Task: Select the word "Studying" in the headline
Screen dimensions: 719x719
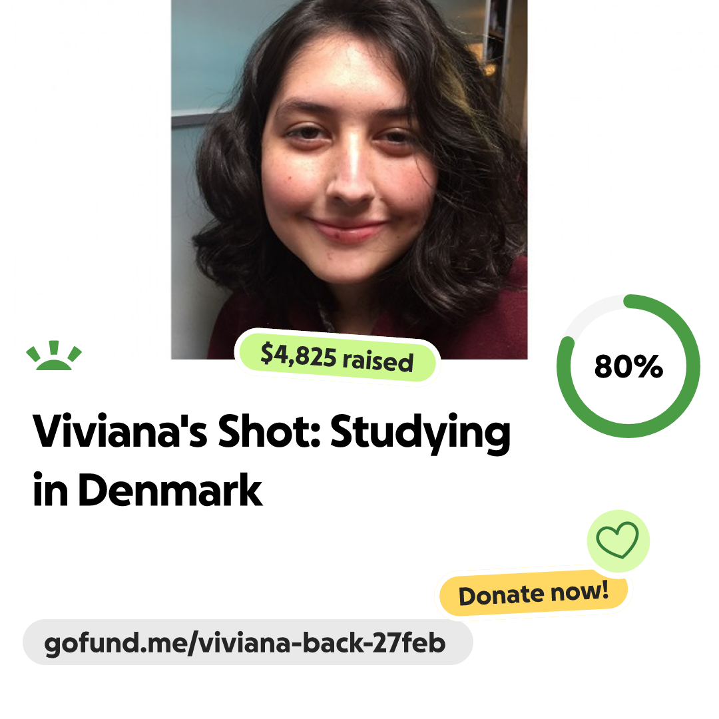Action: tap(420, 433)
